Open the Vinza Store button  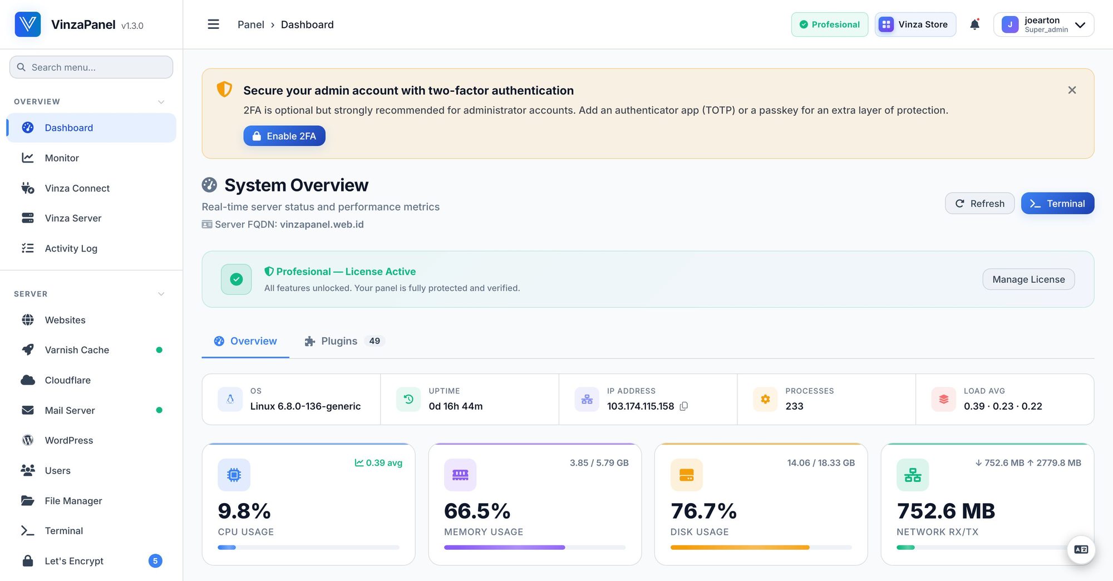tap(915, 24)
